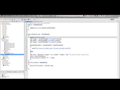Viewport: 120px width, 90px height.
Task: Open the Search menu
Action: 31,16
